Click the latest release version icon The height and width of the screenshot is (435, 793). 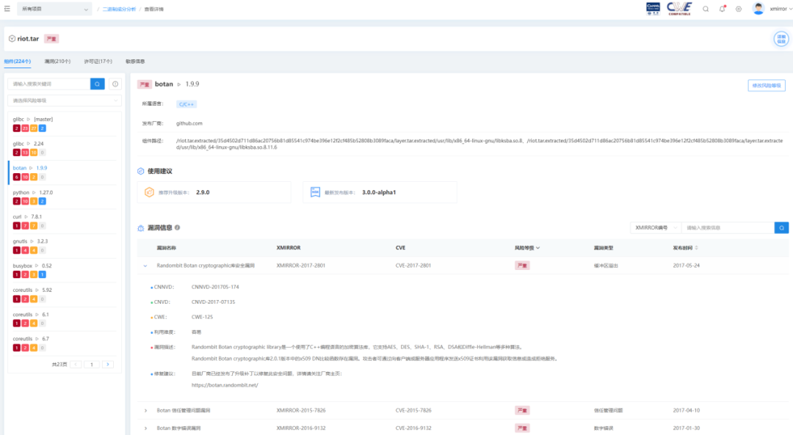315,192
